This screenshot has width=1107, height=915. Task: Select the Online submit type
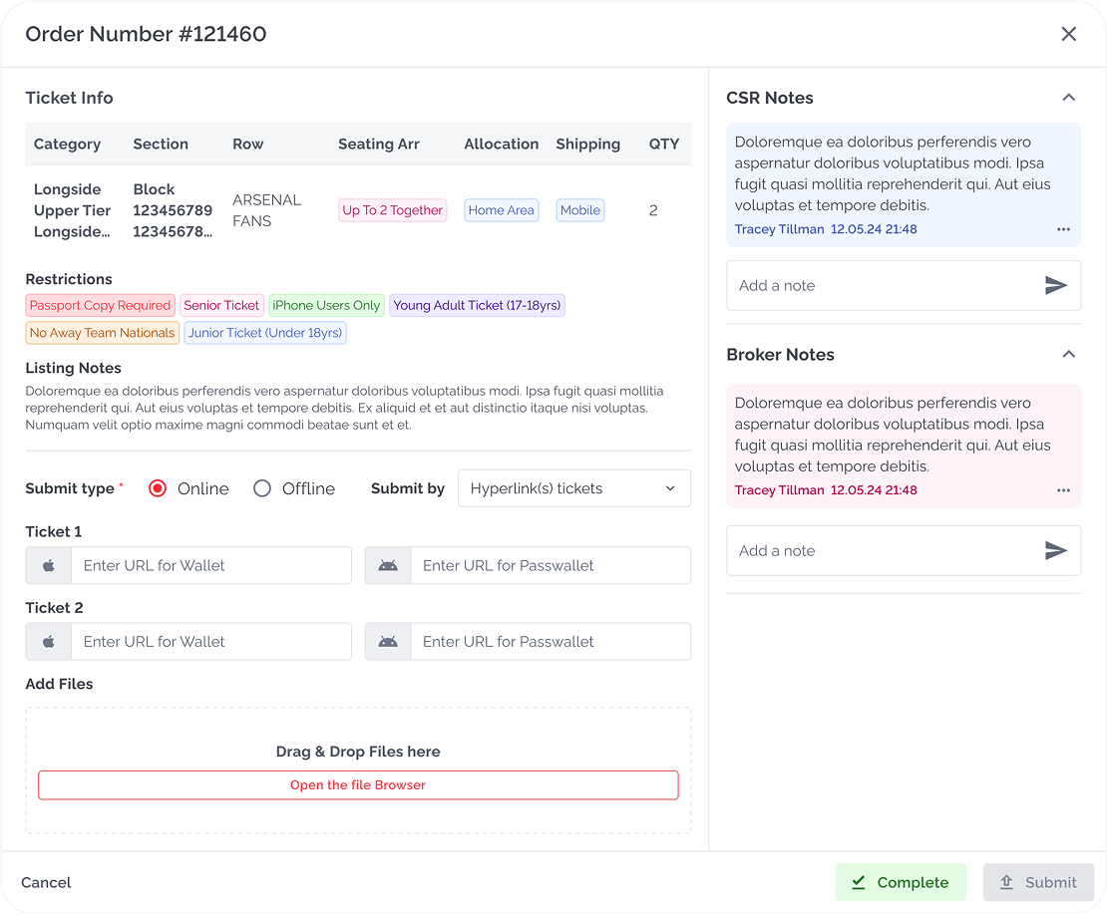click(158, 488)
